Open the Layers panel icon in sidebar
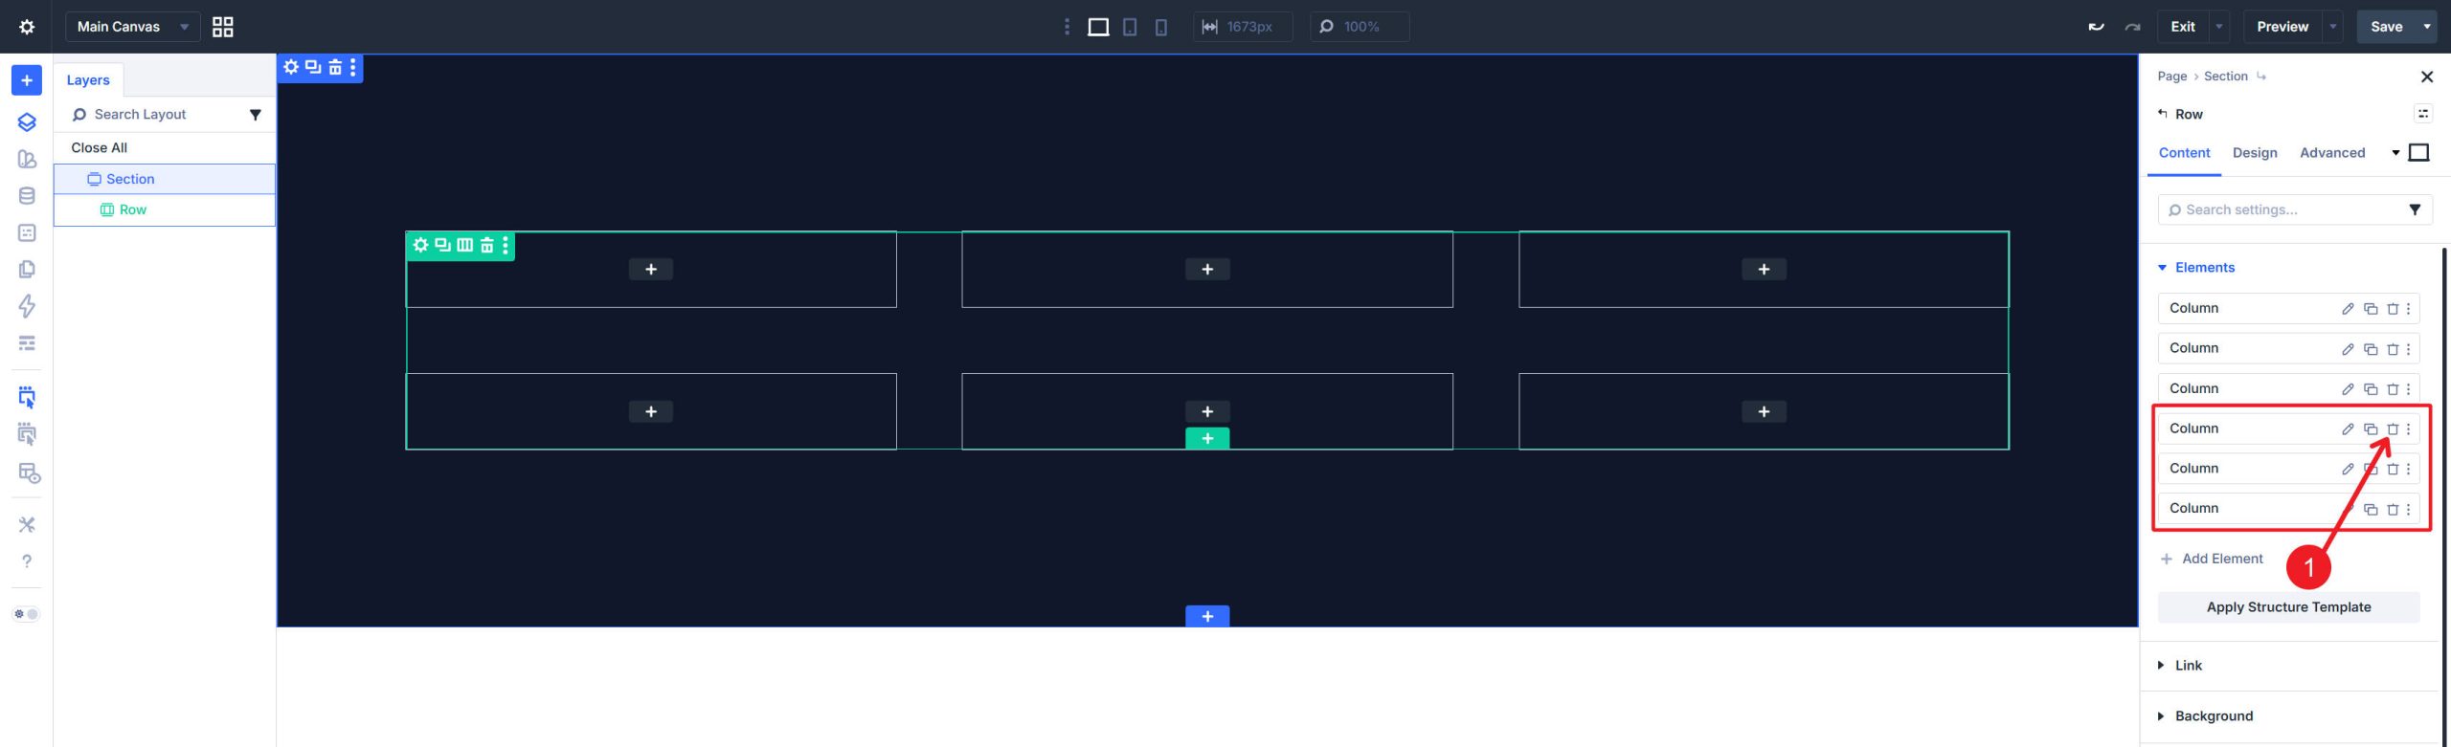The width and height of the screenshot is (2451, 747). click(27, 121)
